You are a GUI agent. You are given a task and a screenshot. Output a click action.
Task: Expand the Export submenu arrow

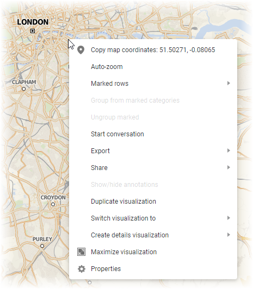coord(229,150)
